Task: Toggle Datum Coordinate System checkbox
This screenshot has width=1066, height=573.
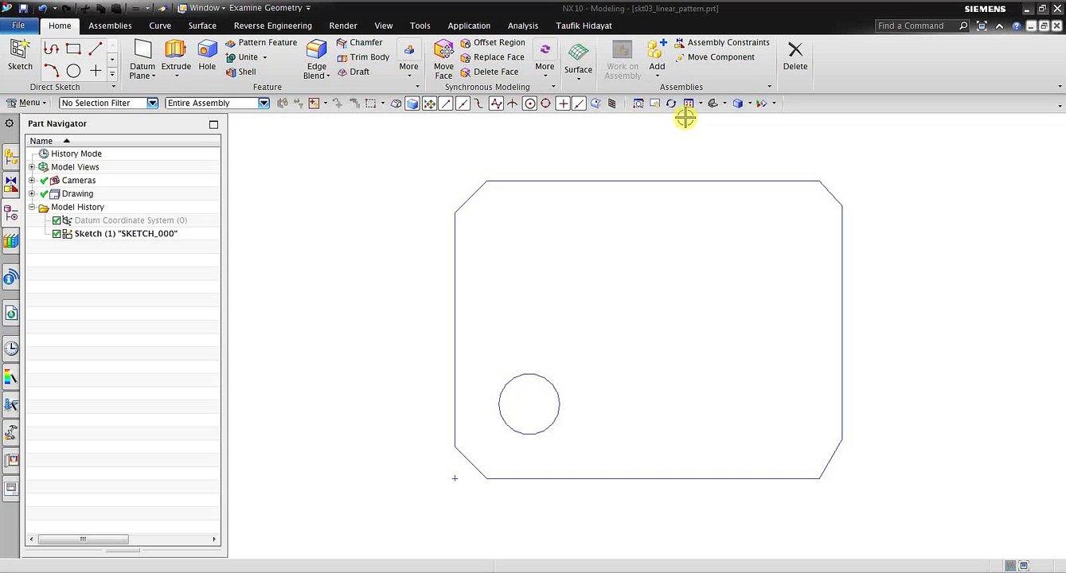Action: [57, 220]
